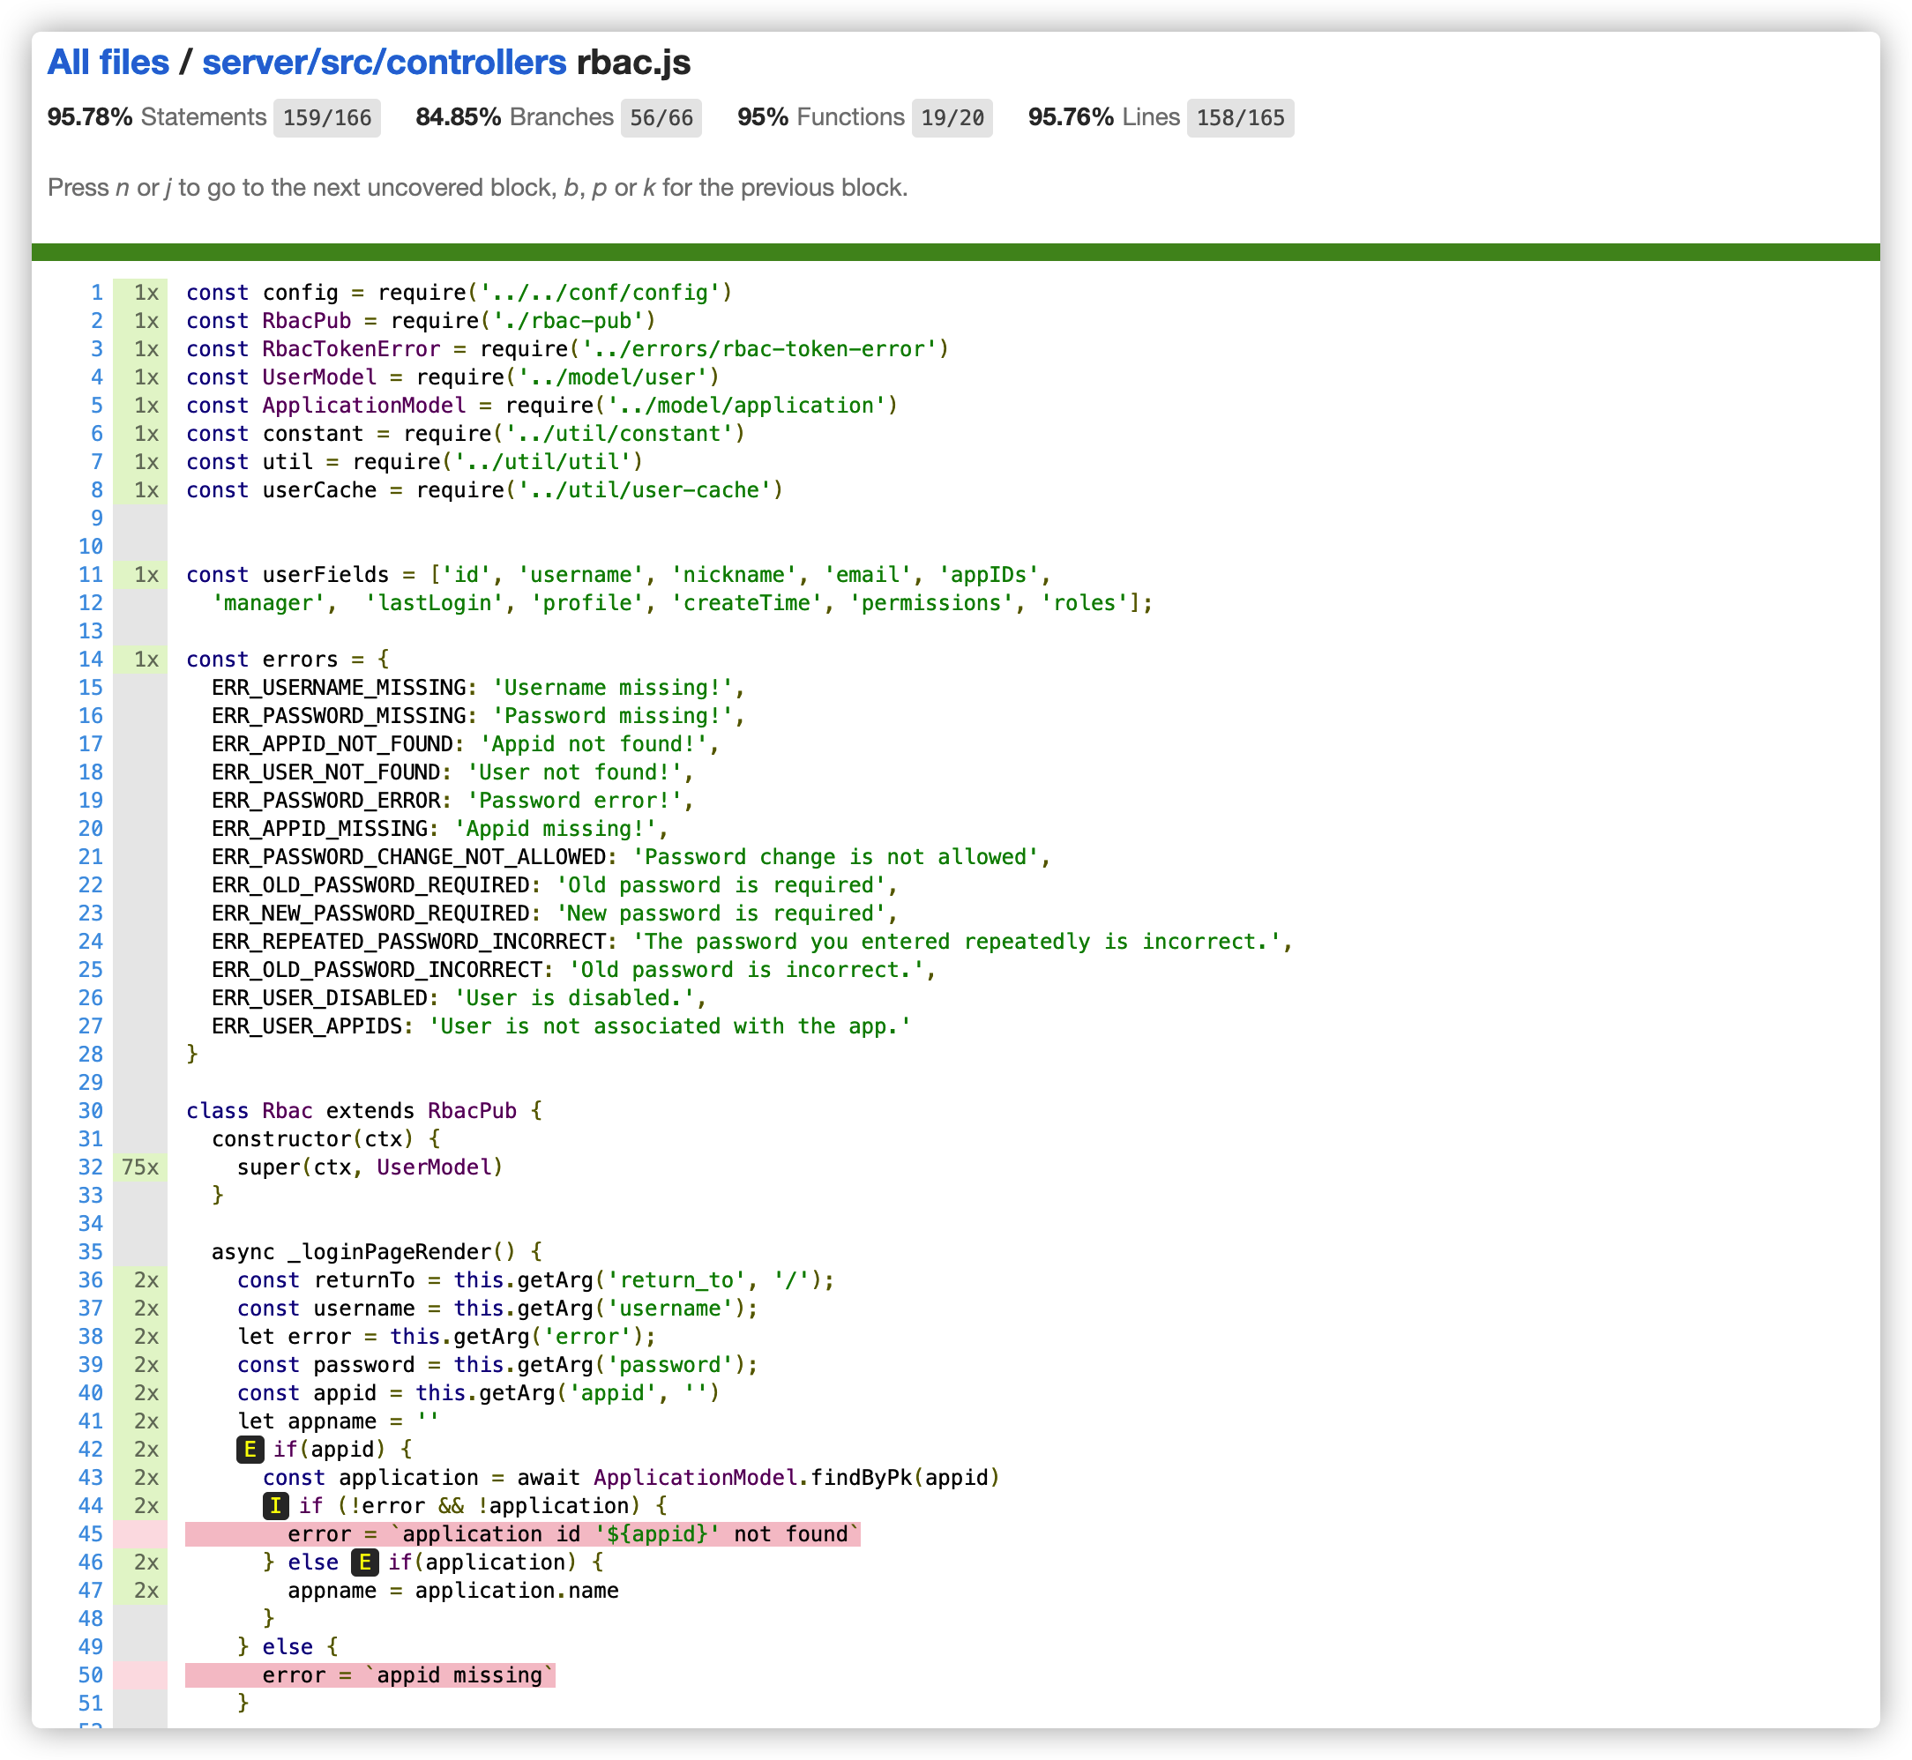Click ERR_PASSWORD_CHANGE_NOT_ALLOWED entry
The image size is (1912, 1760).
click(631, 856)
